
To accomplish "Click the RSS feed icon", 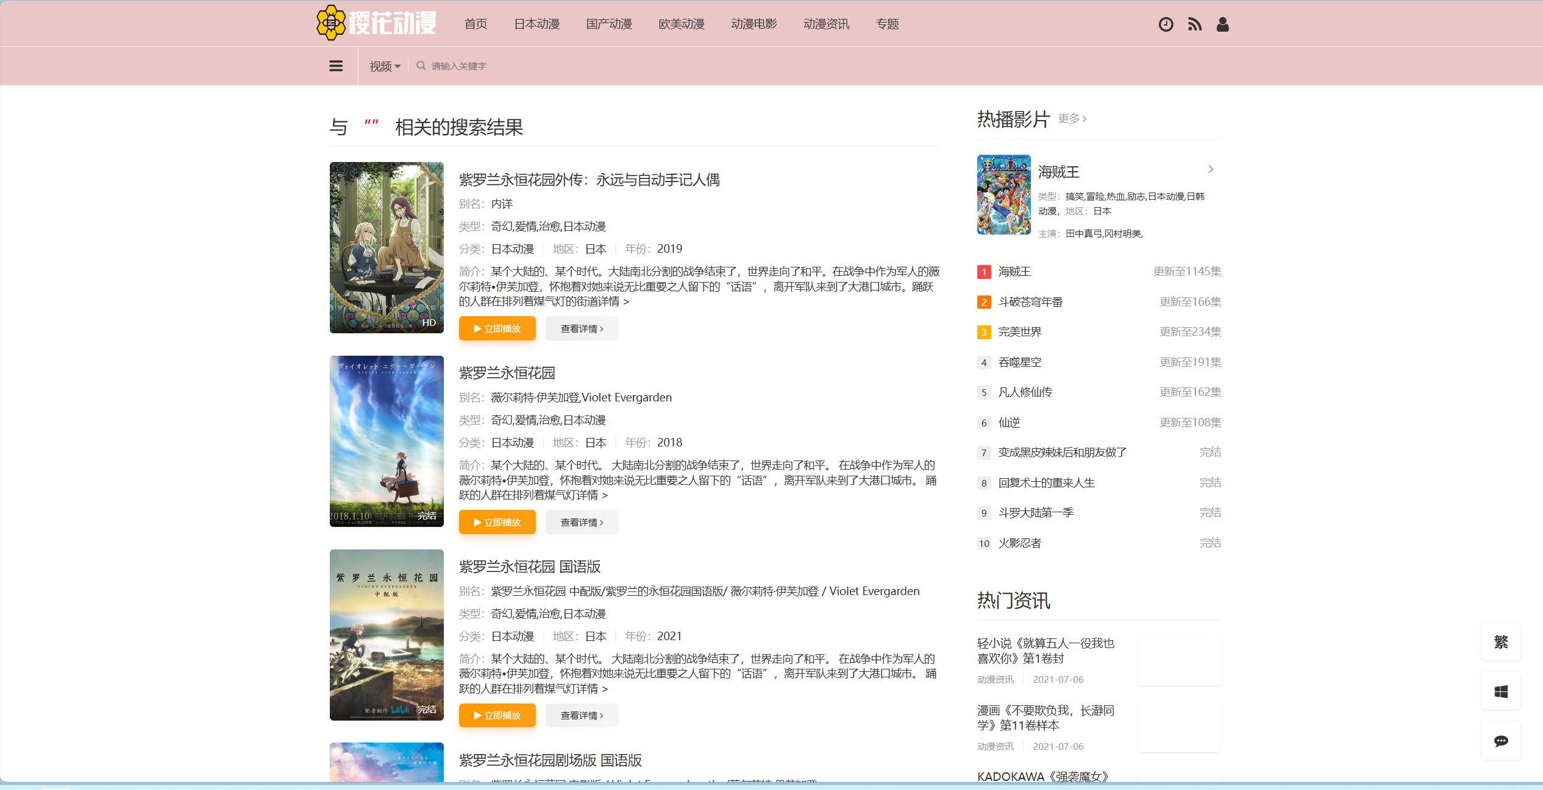I will (1194, 24).
